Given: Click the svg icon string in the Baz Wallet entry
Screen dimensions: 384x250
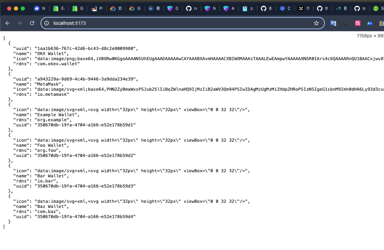Looking at the screenshot, I should pyautogui.click(x=141, y=201).
